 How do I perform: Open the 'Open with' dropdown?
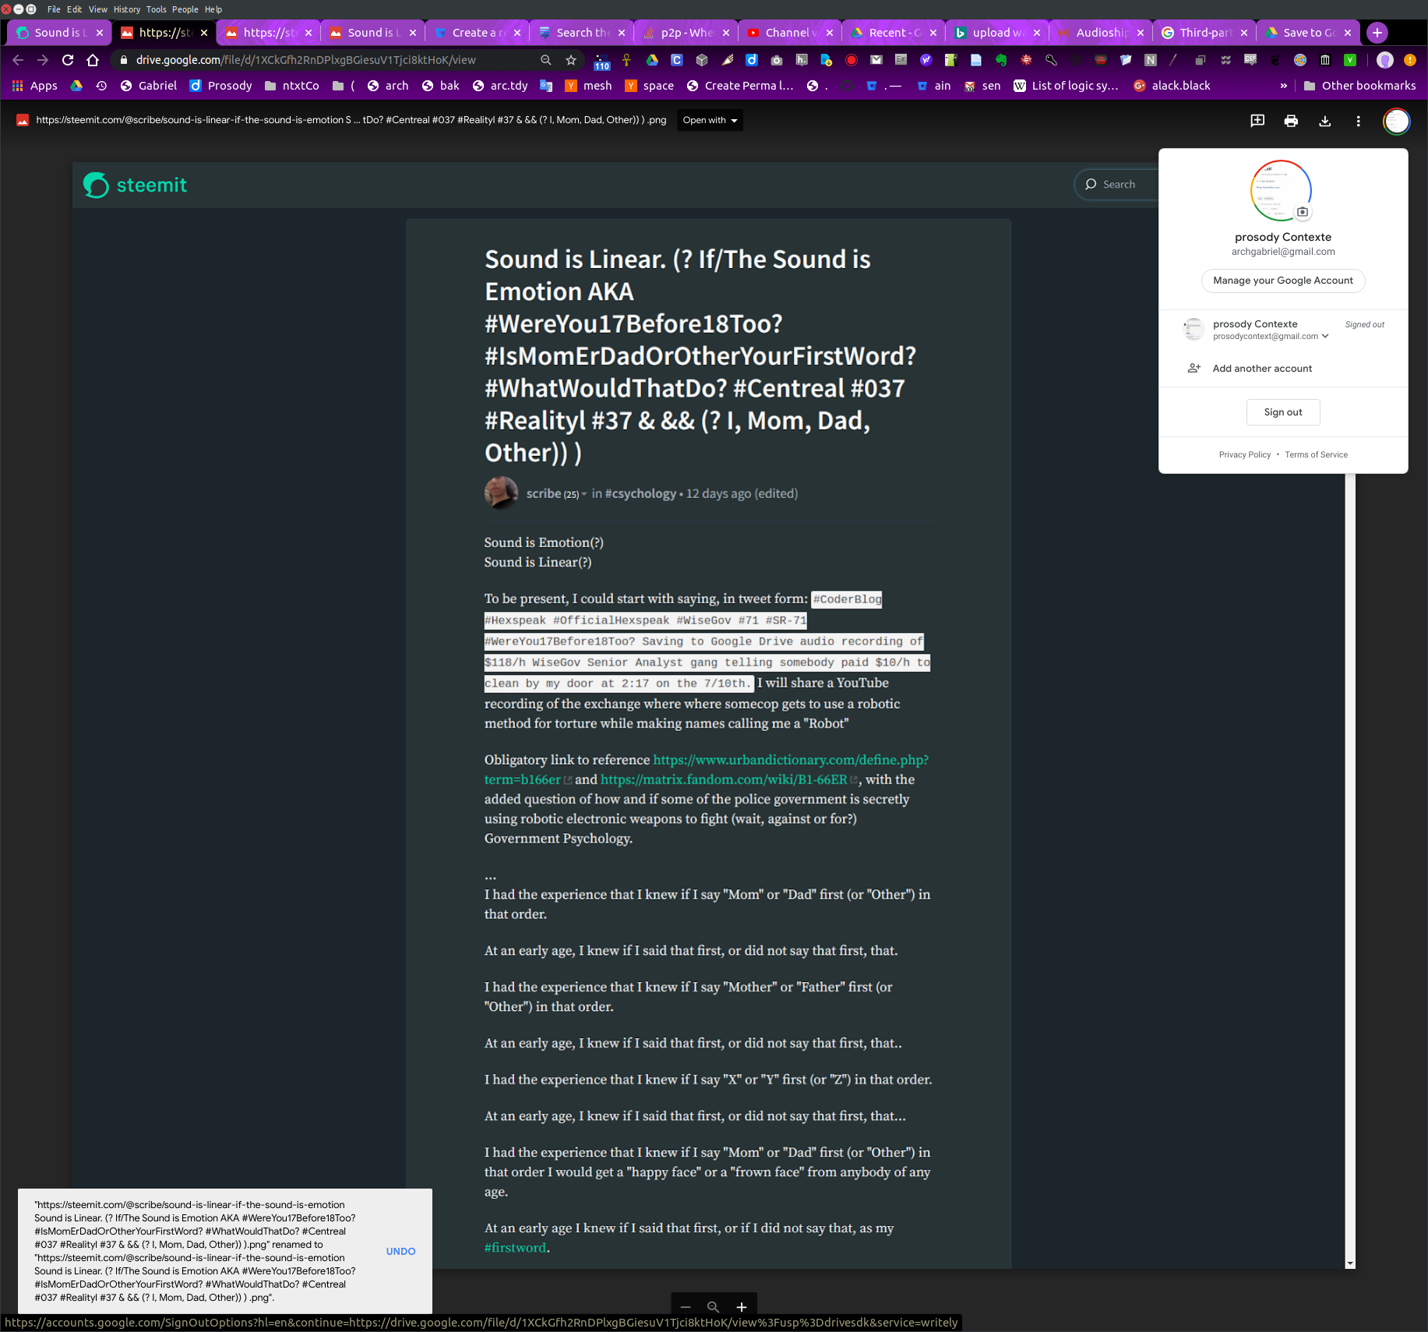coord(708,120)
